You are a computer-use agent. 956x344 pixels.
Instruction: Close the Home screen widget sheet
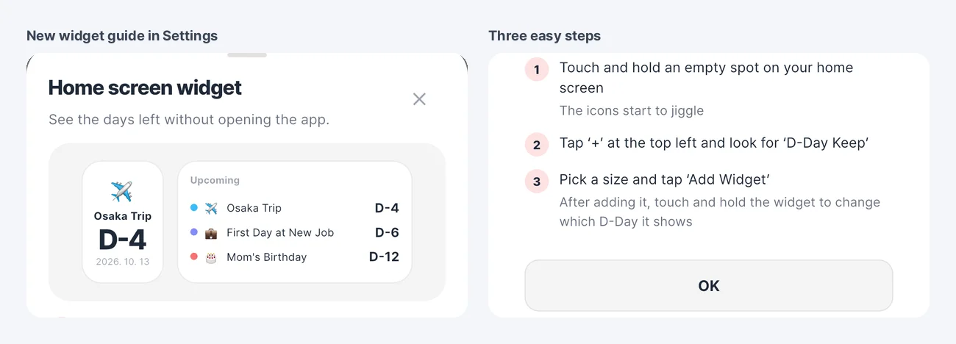coord(419,99)
